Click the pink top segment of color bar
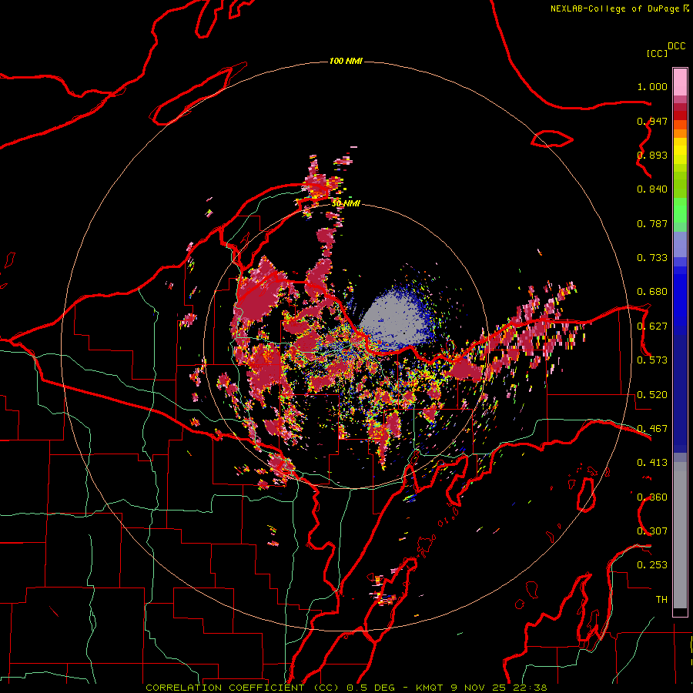The width and height of the screenshot is (693, 693). click(x=680, y=82)
